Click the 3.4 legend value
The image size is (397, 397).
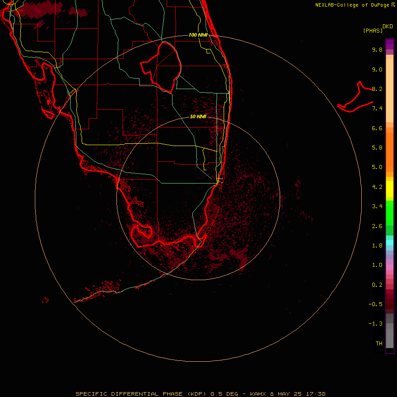[x=377, y=206]
